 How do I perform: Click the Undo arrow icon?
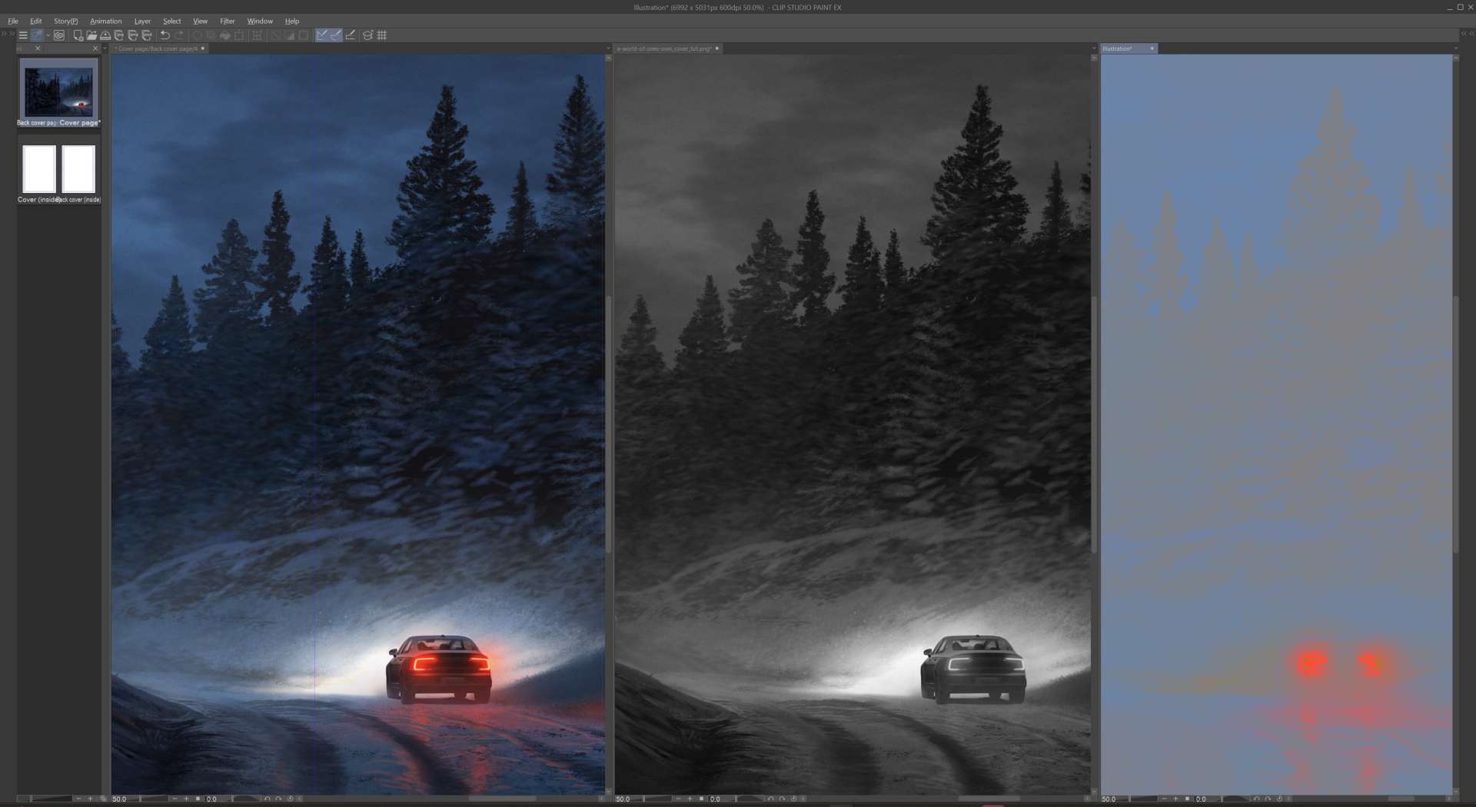165,35
